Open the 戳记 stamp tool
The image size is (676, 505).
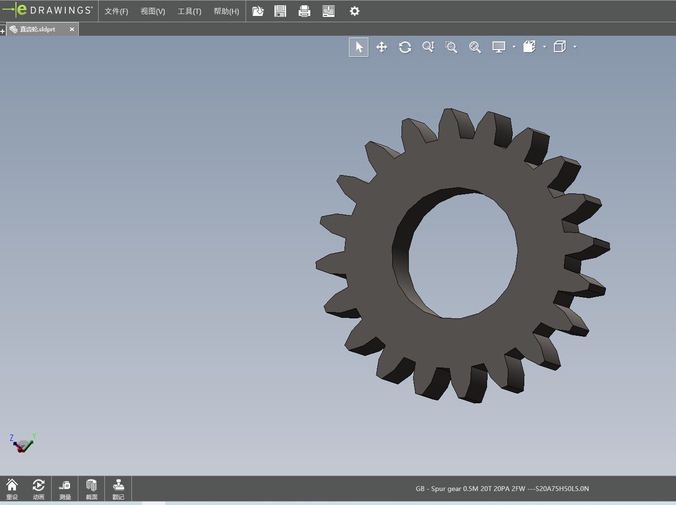(118, 489)
